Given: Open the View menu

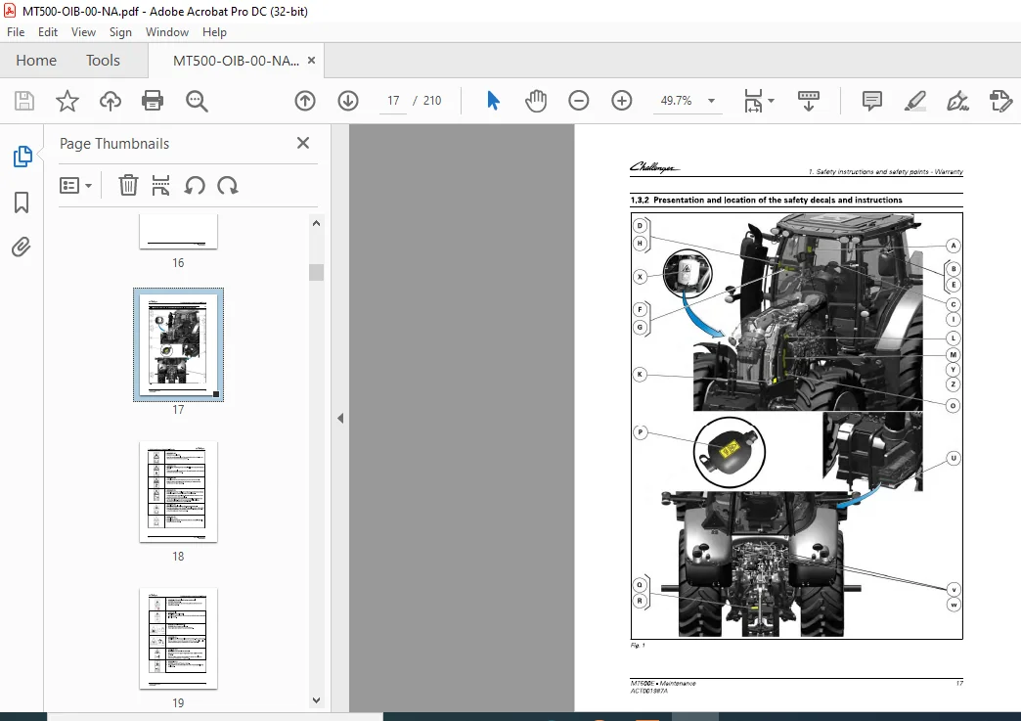Looking at the screenshot, I should pyautogui.click(x=83, y=32).
